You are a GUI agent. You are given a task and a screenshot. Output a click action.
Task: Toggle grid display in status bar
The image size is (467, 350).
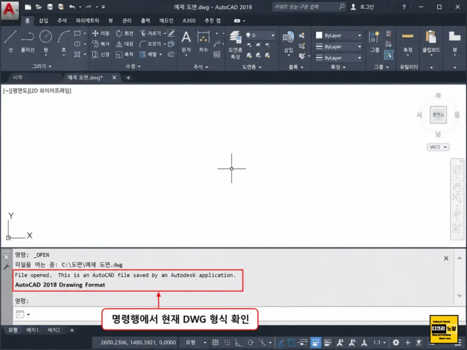point(215,343)
